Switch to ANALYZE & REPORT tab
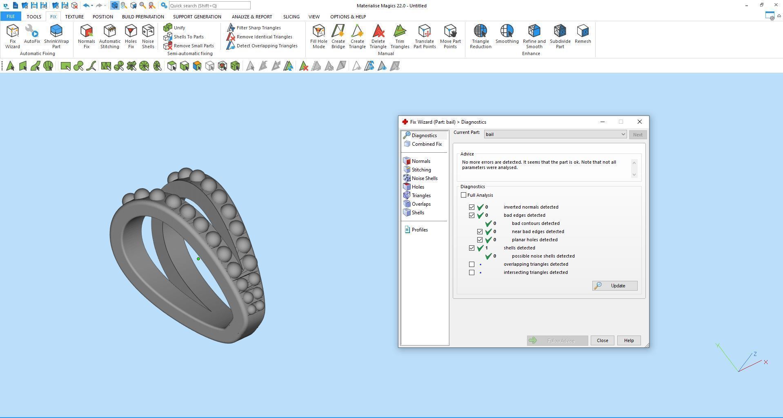Viewport: 783px width, 418px height. click(x=252, y=17)
